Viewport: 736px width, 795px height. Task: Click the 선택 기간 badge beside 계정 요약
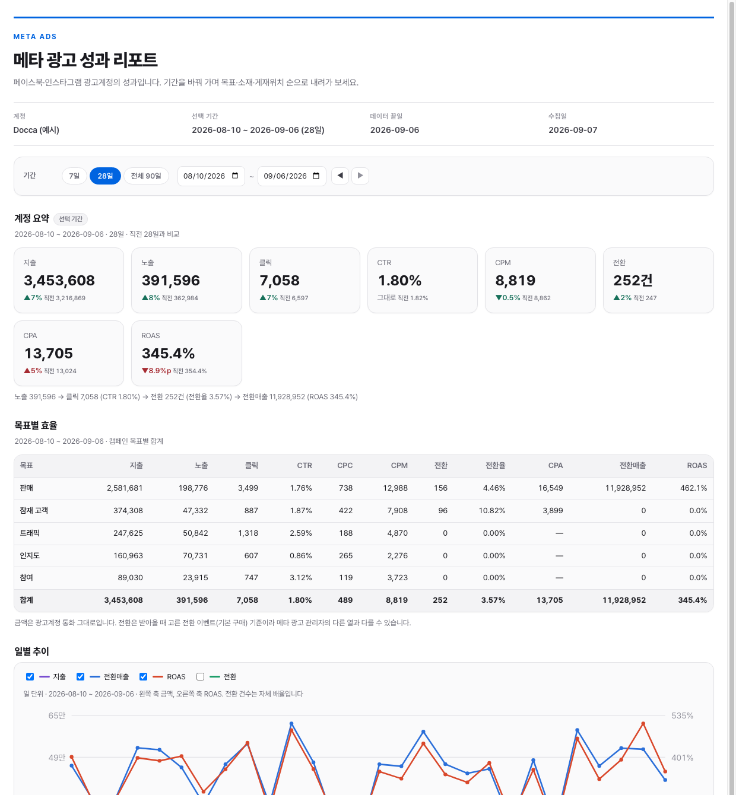71,219
